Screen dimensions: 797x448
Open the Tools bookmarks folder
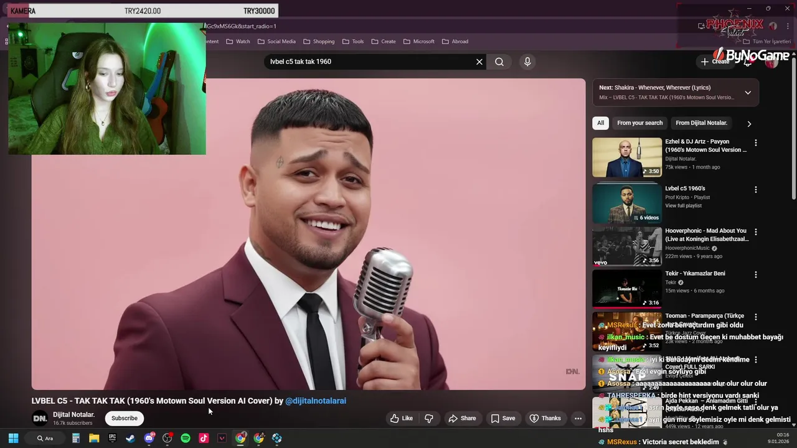click(x=352, y=42)
